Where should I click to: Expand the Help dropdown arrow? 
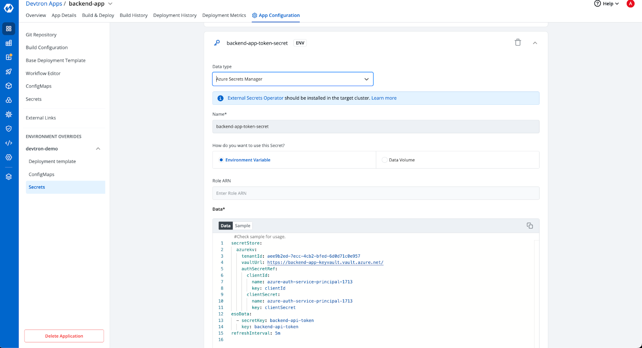tap(617, 4)
